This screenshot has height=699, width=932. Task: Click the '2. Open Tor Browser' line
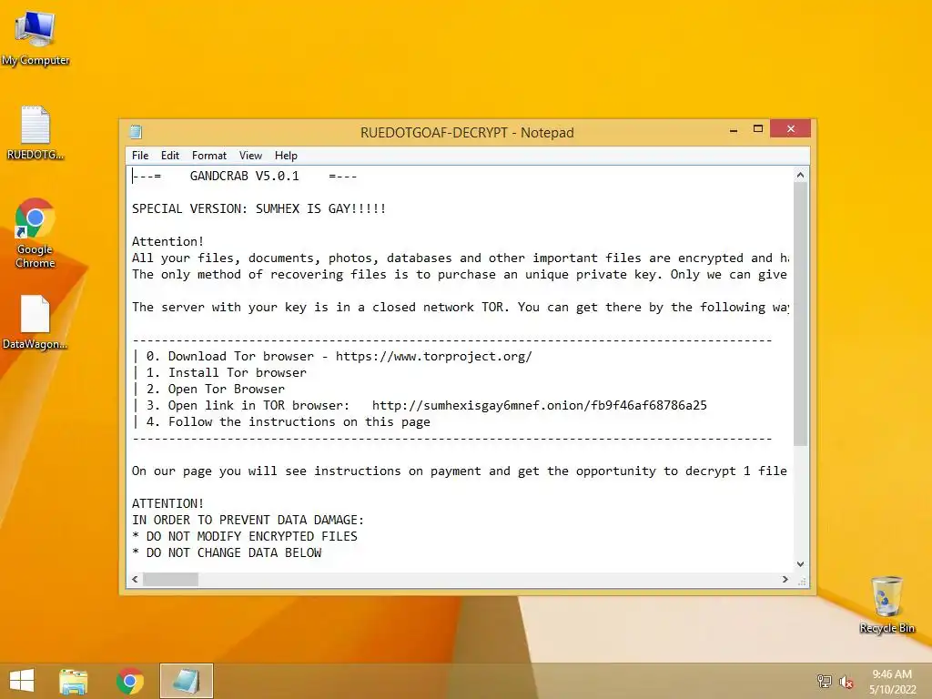click(x=216, y=389)
